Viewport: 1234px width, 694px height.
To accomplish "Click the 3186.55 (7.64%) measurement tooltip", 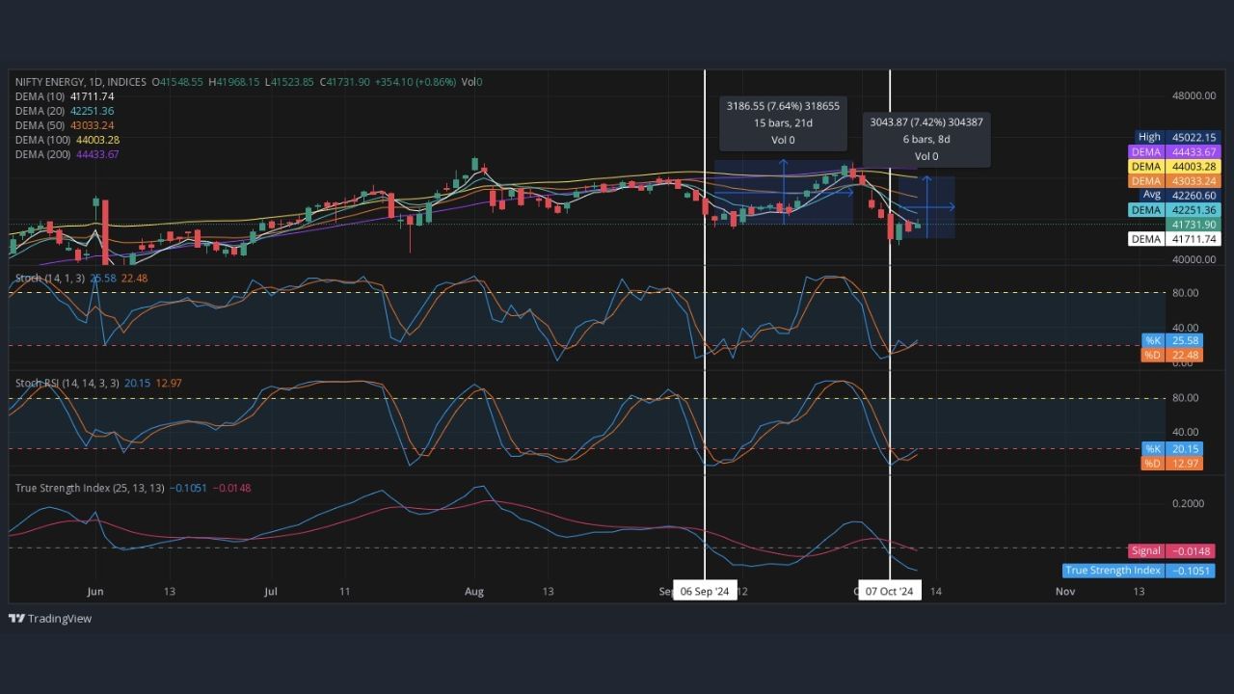I will [x=783, y=122].
